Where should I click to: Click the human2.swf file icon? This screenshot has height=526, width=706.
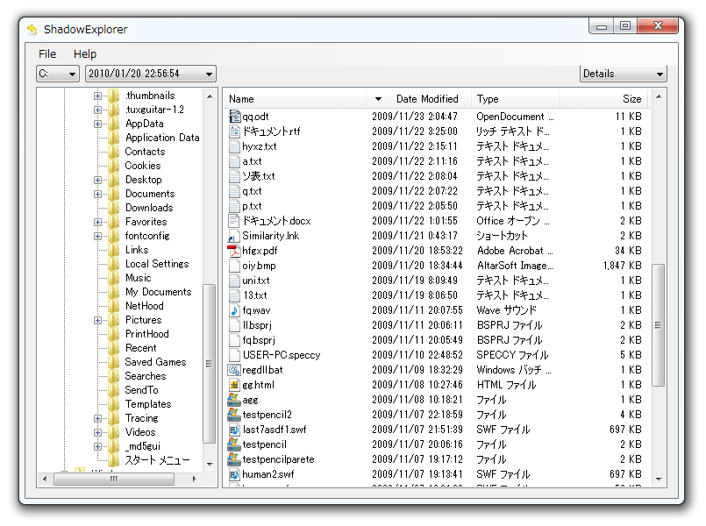coord(234,474)
